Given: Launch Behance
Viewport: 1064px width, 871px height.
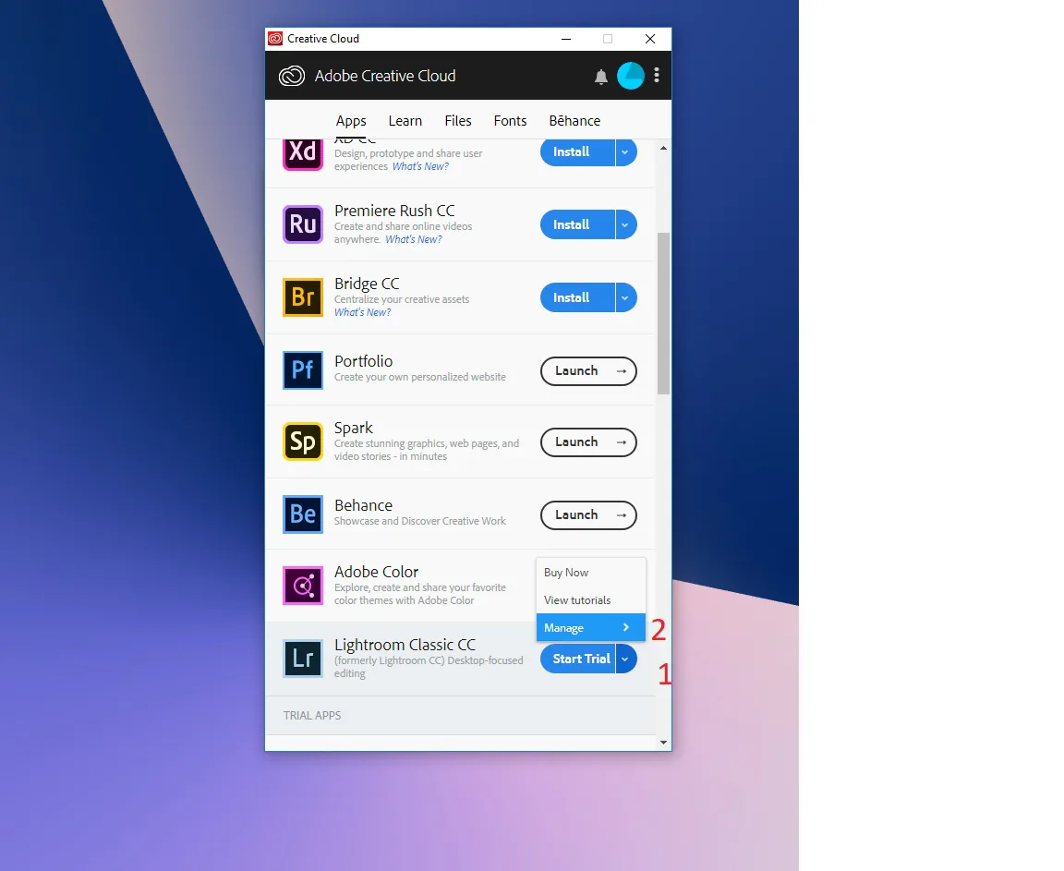Looking at the screenshot, I should point(588,514).
